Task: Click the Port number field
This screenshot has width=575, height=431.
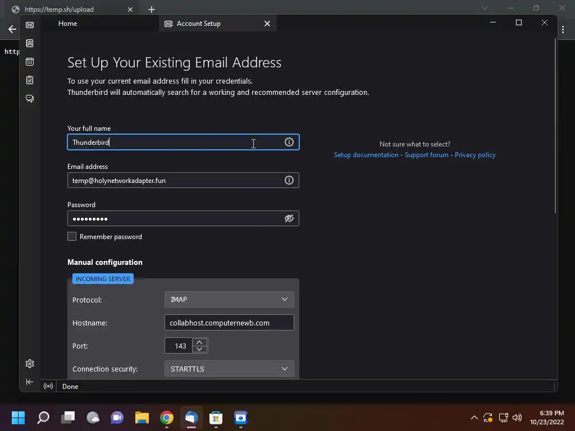Action: click(179, 346)
